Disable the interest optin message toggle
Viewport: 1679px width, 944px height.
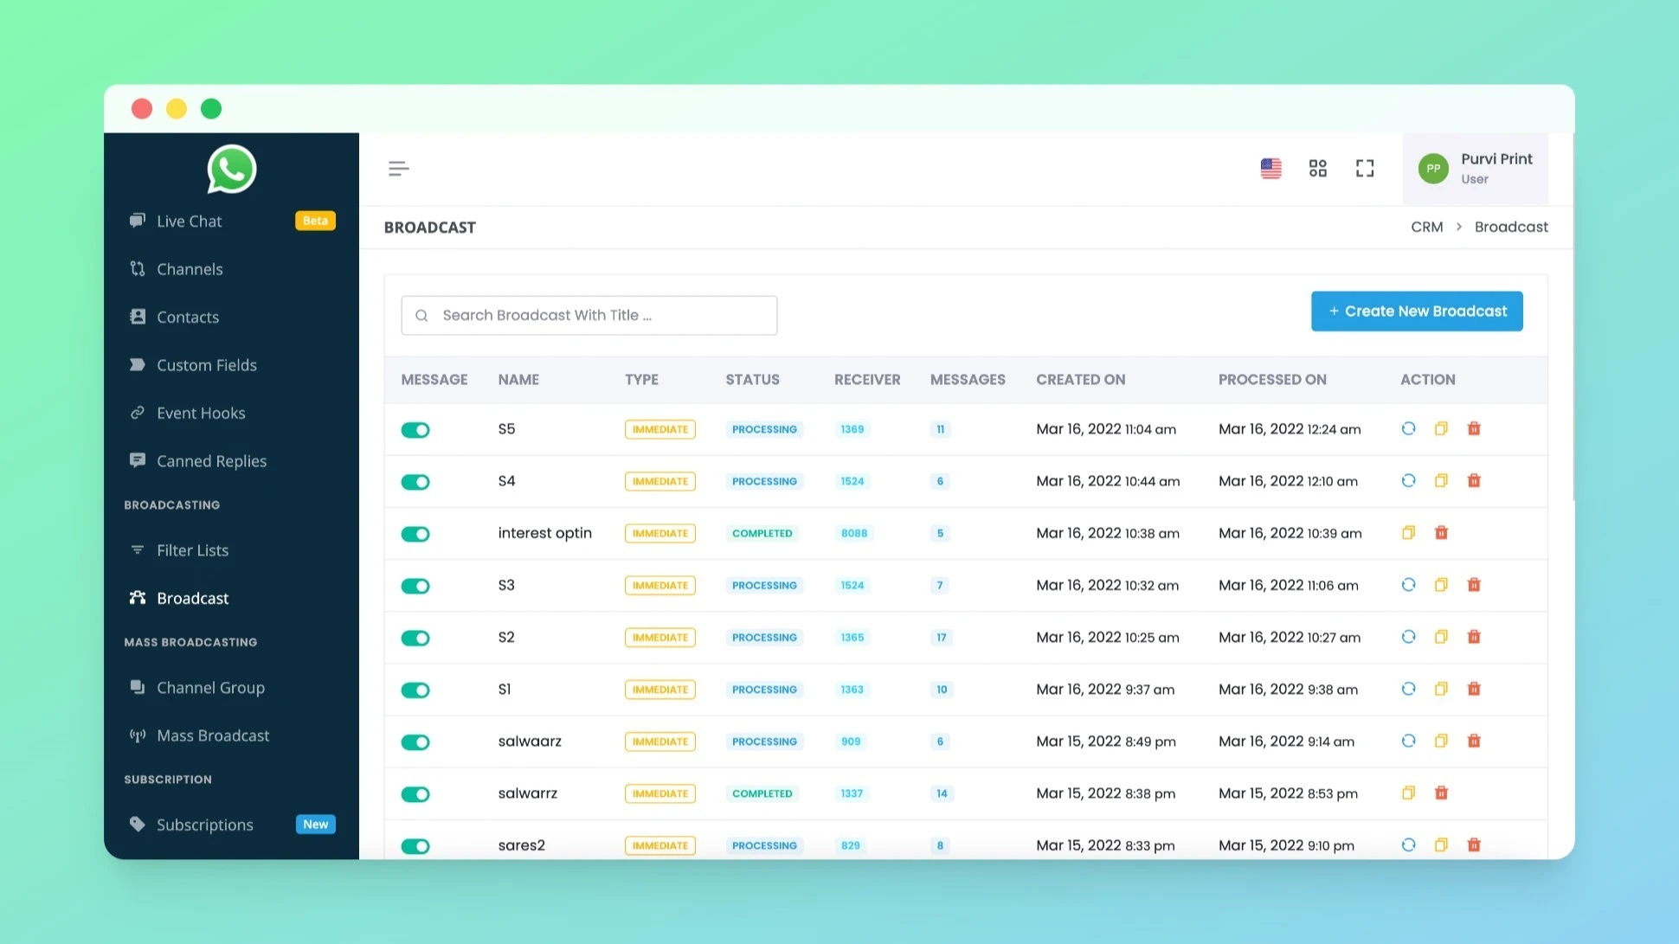click(415, 534)
